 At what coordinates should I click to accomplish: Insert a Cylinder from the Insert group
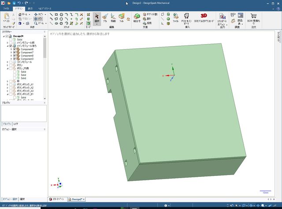click(x=168, y=15)
